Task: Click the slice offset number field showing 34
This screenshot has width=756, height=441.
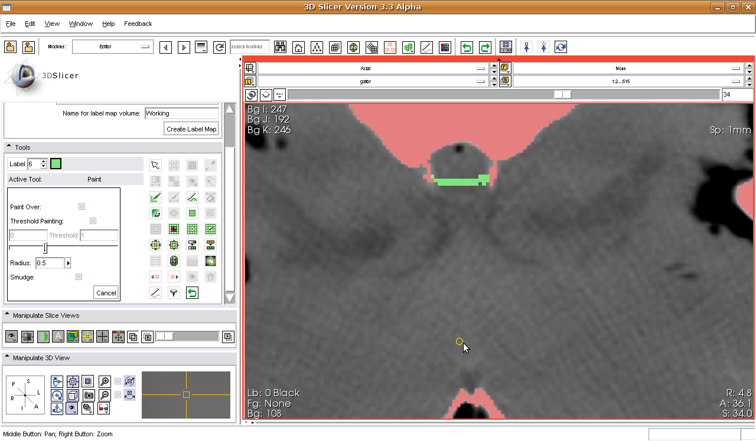Action: (x=737, y=94)
